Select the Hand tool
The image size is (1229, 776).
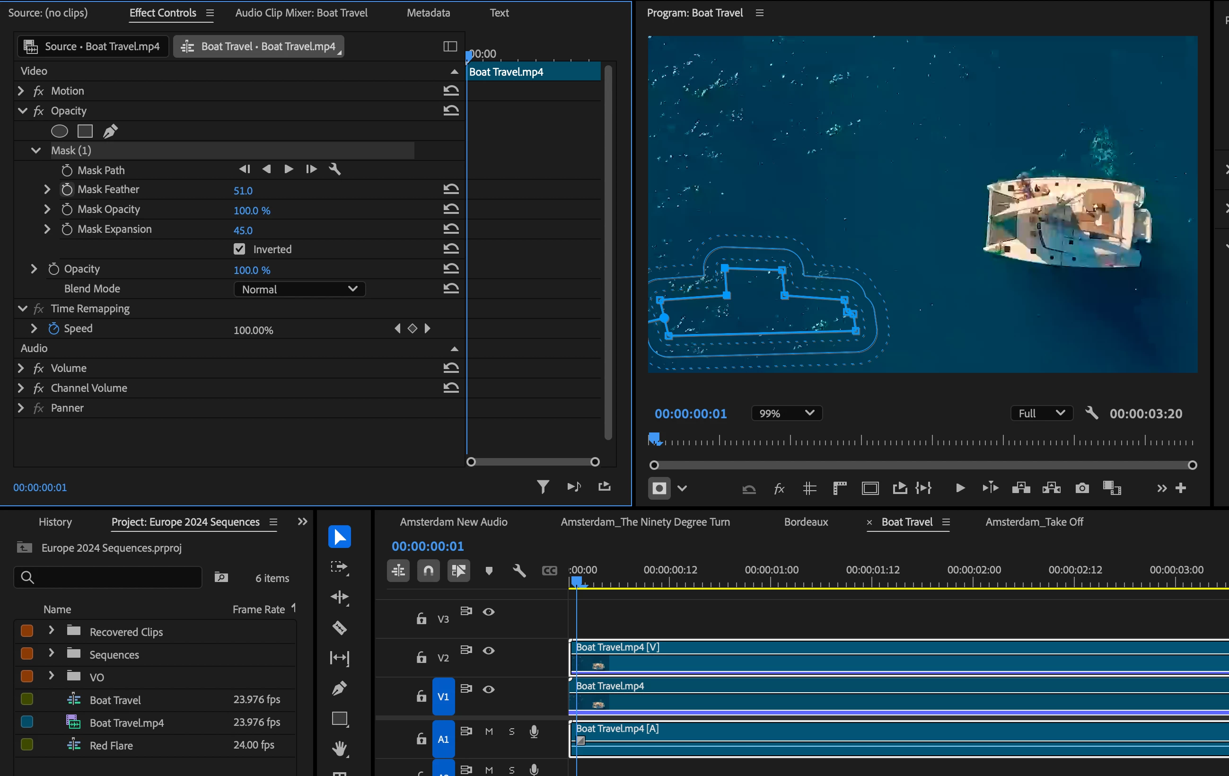[x=339, y=749]
